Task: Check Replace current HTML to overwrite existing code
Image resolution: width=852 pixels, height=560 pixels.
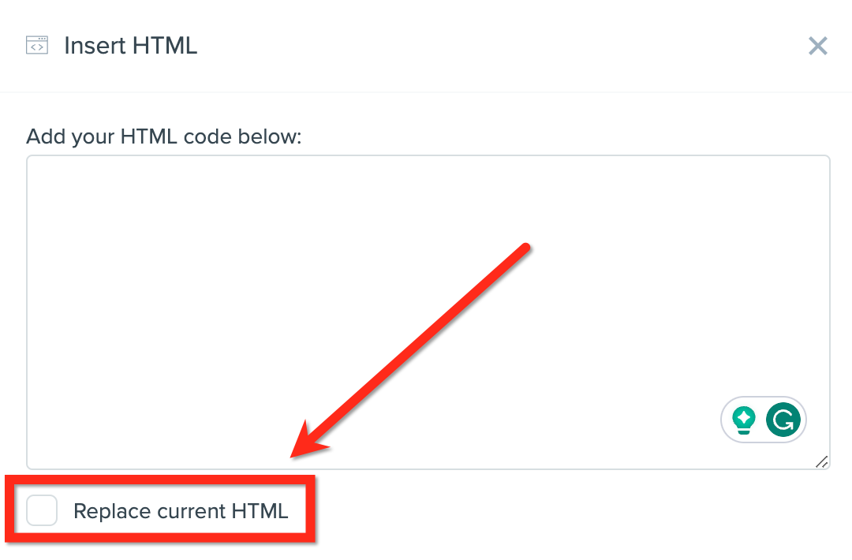Action: [x=41, y=510]
